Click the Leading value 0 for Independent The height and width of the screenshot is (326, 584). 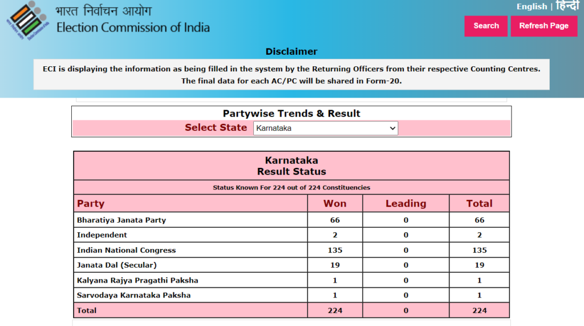[x=405, y=235]
